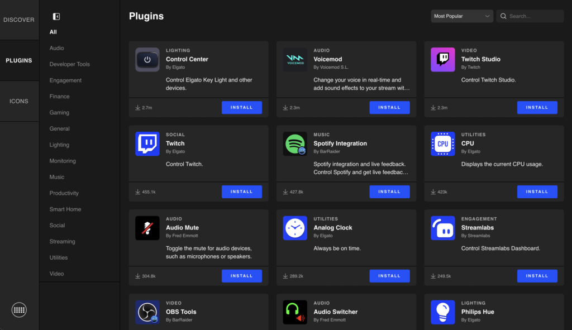The width and height of the screenshot is (572, 330).
Task: Click the Streamlabs plugin icon
Action: pos(442,228)
